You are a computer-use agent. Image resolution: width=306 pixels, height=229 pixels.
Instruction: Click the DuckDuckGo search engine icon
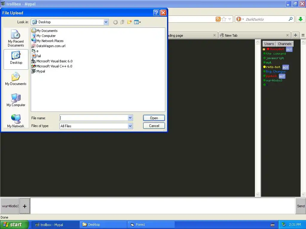pos(238,19)
